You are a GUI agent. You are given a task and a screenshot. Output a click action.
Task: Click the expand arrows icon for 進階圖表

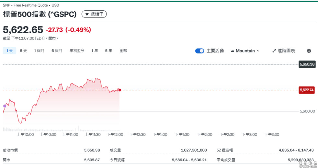point(274,51)
